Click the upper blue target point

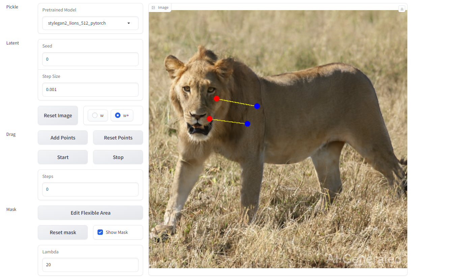click(257, 106)
